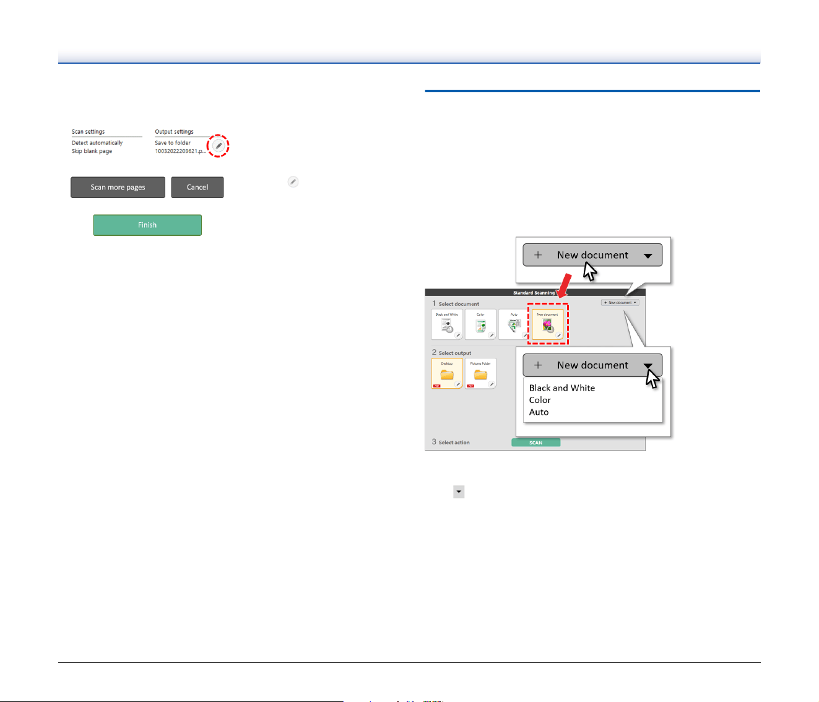Screen dimensions: 819x702
Task: Click the Cancel button
Action: [197, 188]
